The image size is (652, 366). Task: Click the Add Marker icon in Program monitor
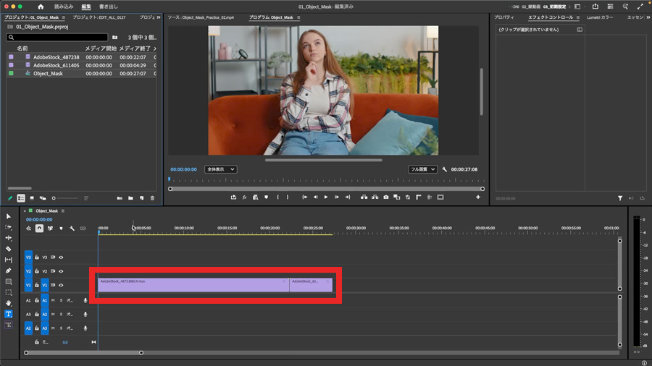266,197
